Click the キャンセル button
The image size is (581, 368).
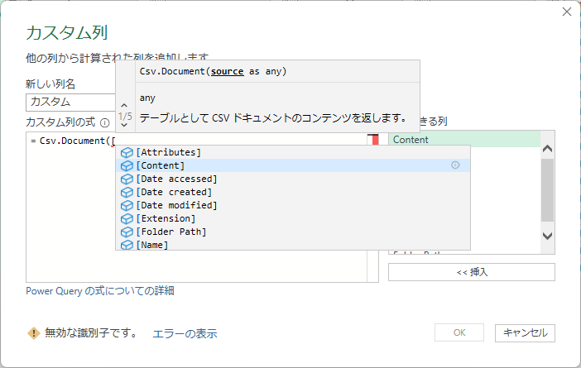click(x=525, y=333)
